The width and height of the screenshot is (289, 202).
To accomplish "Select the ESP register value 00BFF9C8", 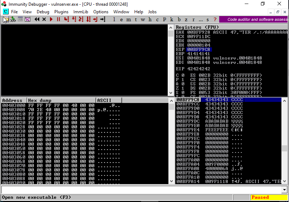I will pyautogui.click(x=199, y=49).
